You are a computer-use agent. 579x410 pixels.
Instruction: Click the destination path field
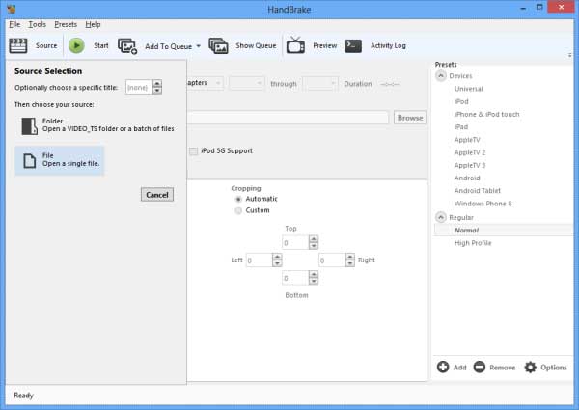coord(288,118)
